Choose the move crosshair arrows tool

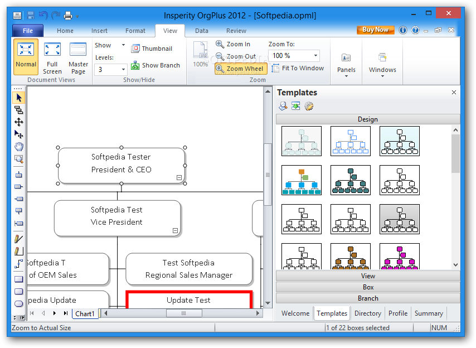pyautogui.click(x=19, y=122)
